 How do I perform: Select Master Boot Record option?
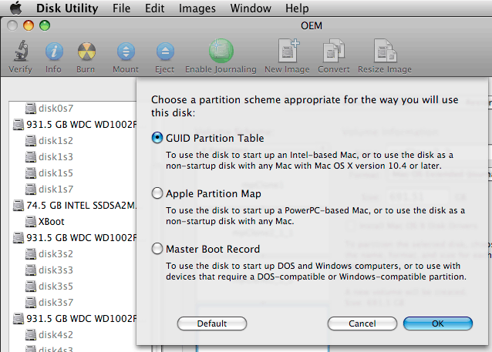click(x=157, y=249)
